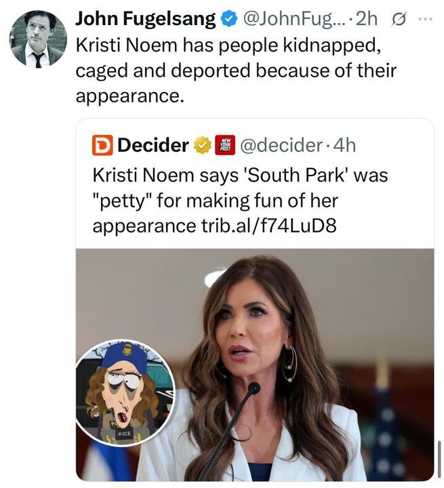Click the New York Post affiliate badge
Image resolution: width=444 pixels, height=488 pixels.
[224, 144]
